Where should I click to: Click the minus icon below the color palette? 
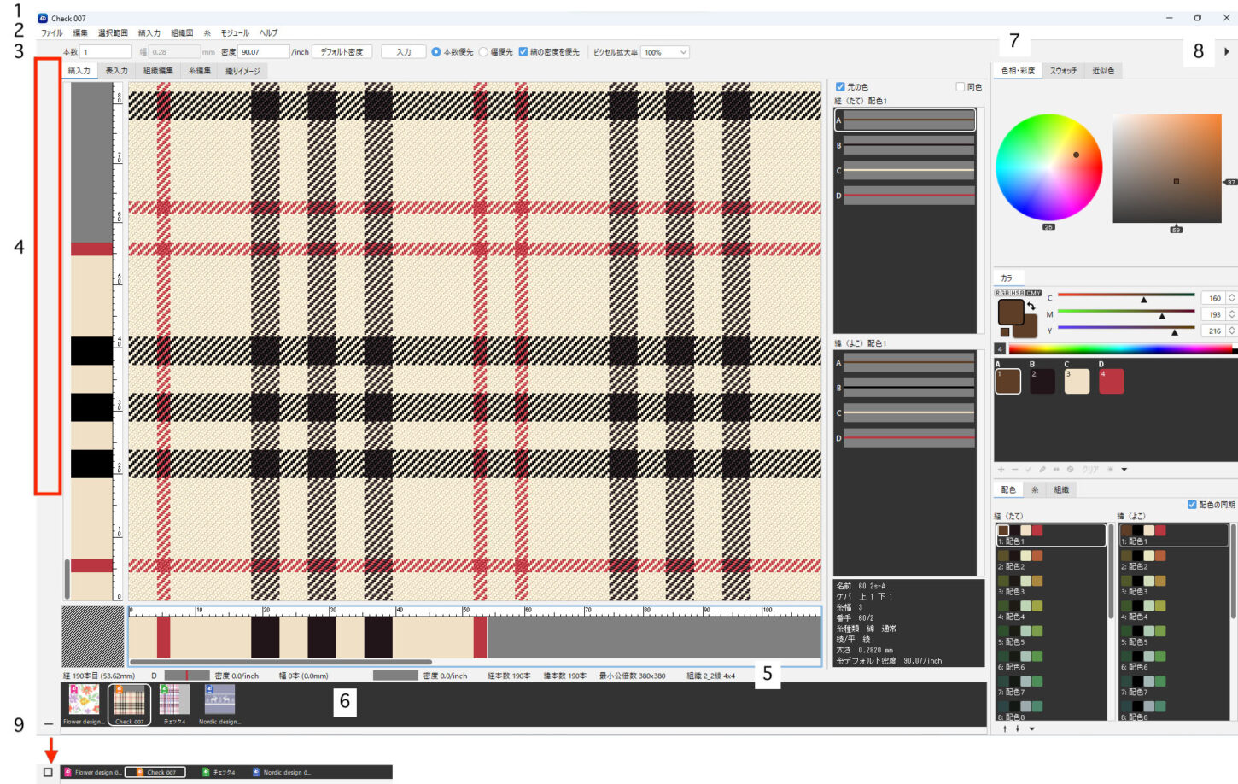(1015, 470)
